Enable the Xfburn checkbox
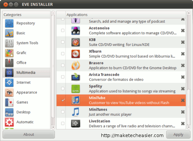This screenshot has width=193, height=141. [x=63, y=54]
